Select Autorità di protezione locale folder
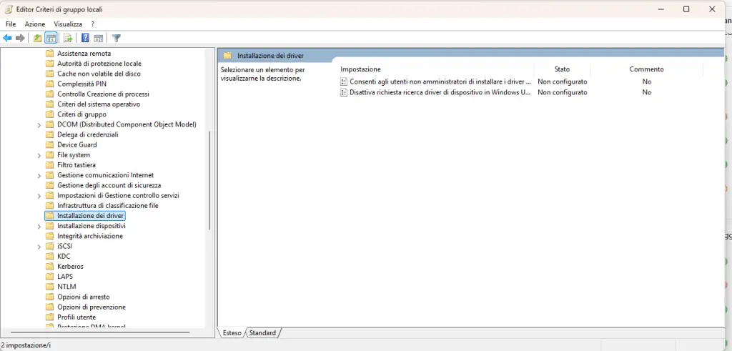The height and width of the screenshot is (351, 732). (99, 64)
